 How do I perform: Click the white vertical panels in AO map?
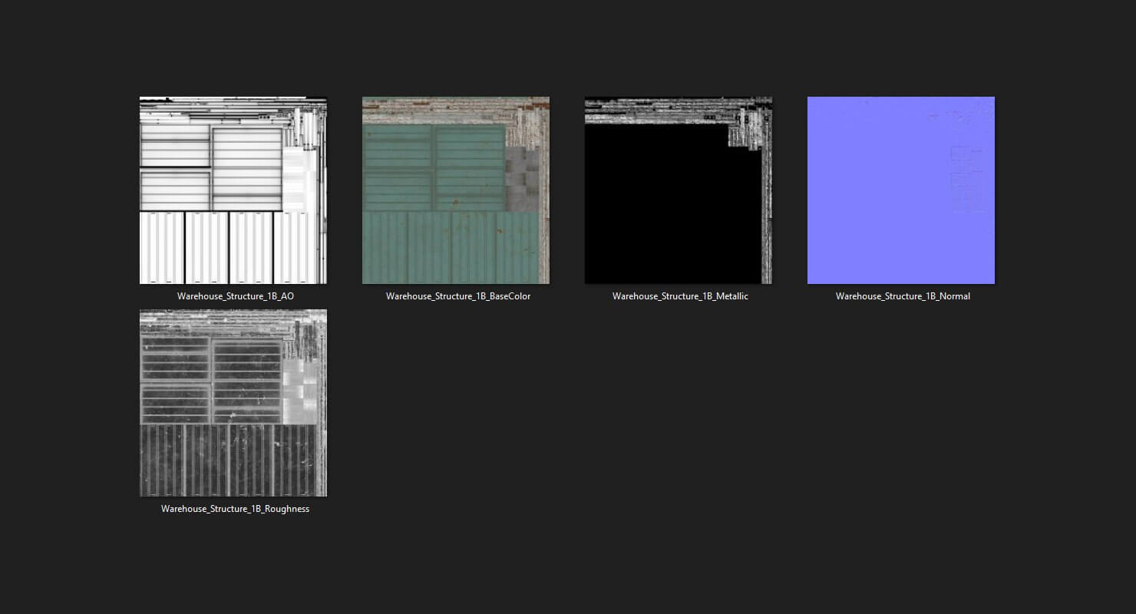229,248
